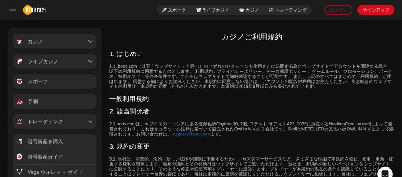Click the 3. 規約の変更 heading
The height and width of the screenshot is (177, 402).
coord(130,146)
